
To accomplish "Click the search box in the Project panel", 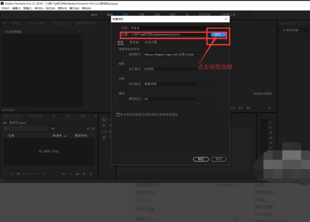I will 26,129.
